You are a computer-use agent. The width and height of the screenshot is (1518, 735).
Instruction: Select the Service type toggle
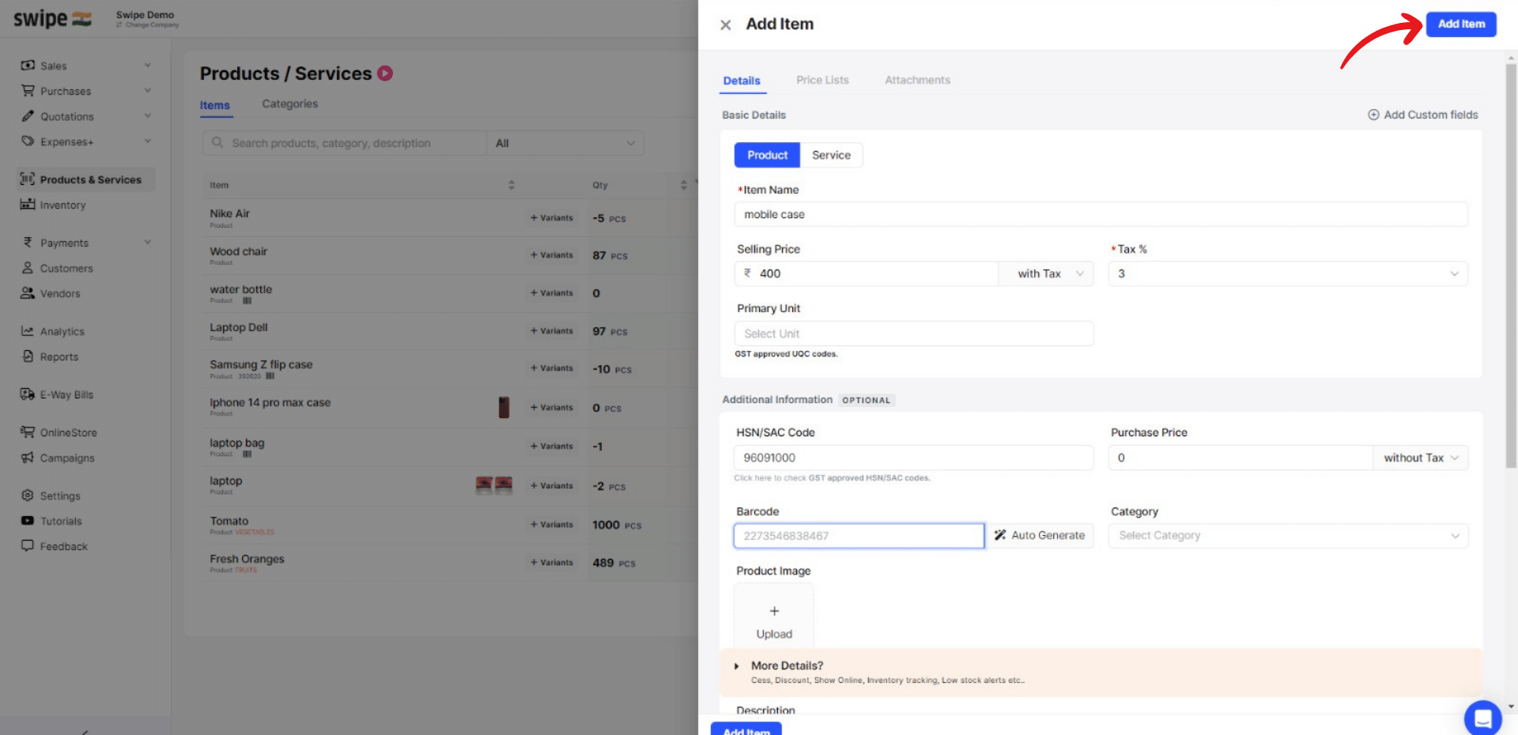click(831, 155)
